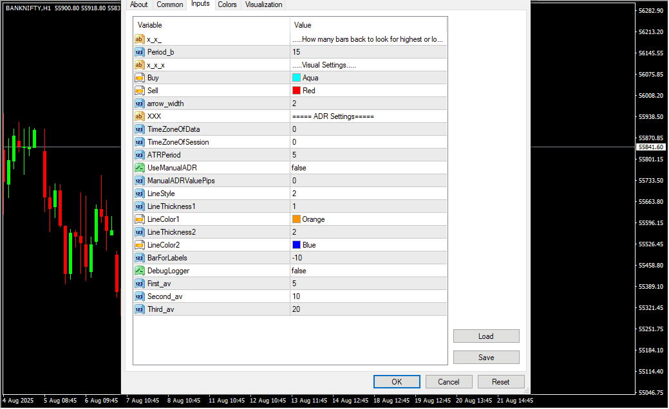This screenshot has height=409, width=669.
Task: Toggle the UseManualADR false value
Action: point(367,168)
